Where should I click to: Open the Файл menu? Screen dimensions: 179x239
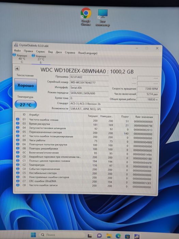coord(17,51)
